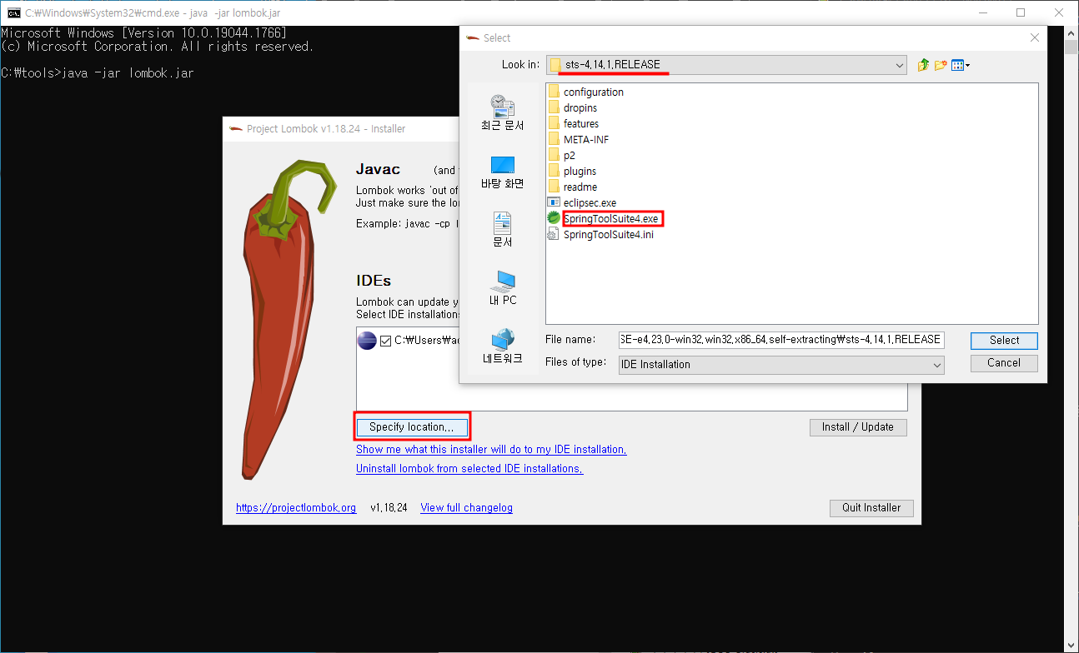
Task: Select the META-INF folder
Action: coord(578,139)
